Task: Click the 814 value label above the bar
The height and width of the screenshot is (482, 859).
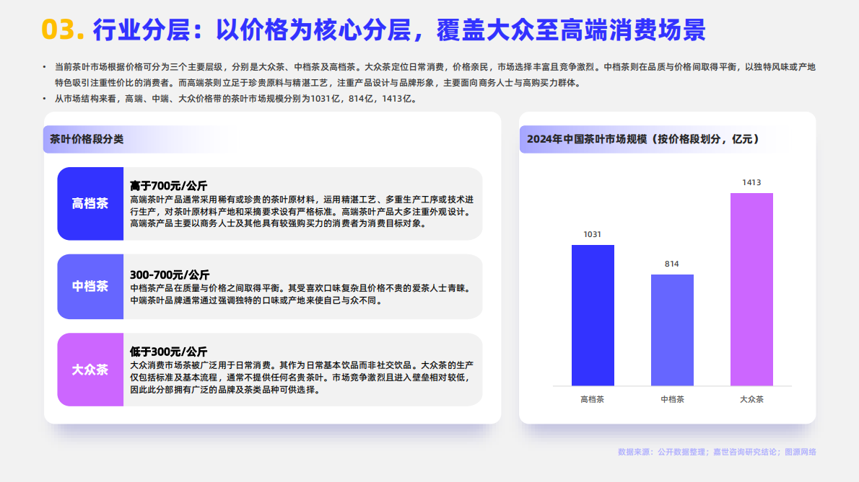Action: (671, 265)
